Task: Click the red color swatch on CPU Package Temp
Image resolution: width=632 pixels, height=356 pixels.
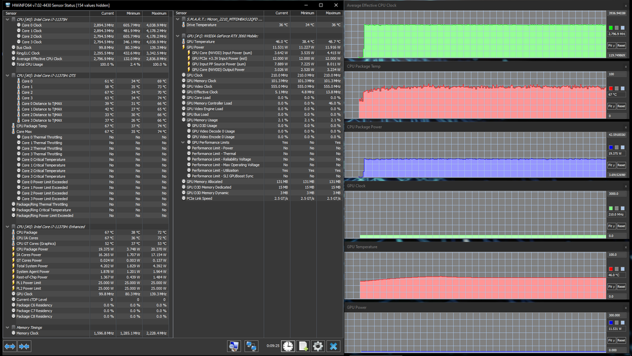Action: [611, 88]
